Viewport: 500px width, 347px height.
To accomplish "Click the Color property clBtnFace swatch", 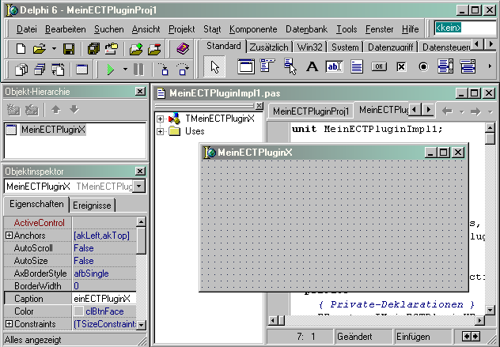I will (78, 311).
